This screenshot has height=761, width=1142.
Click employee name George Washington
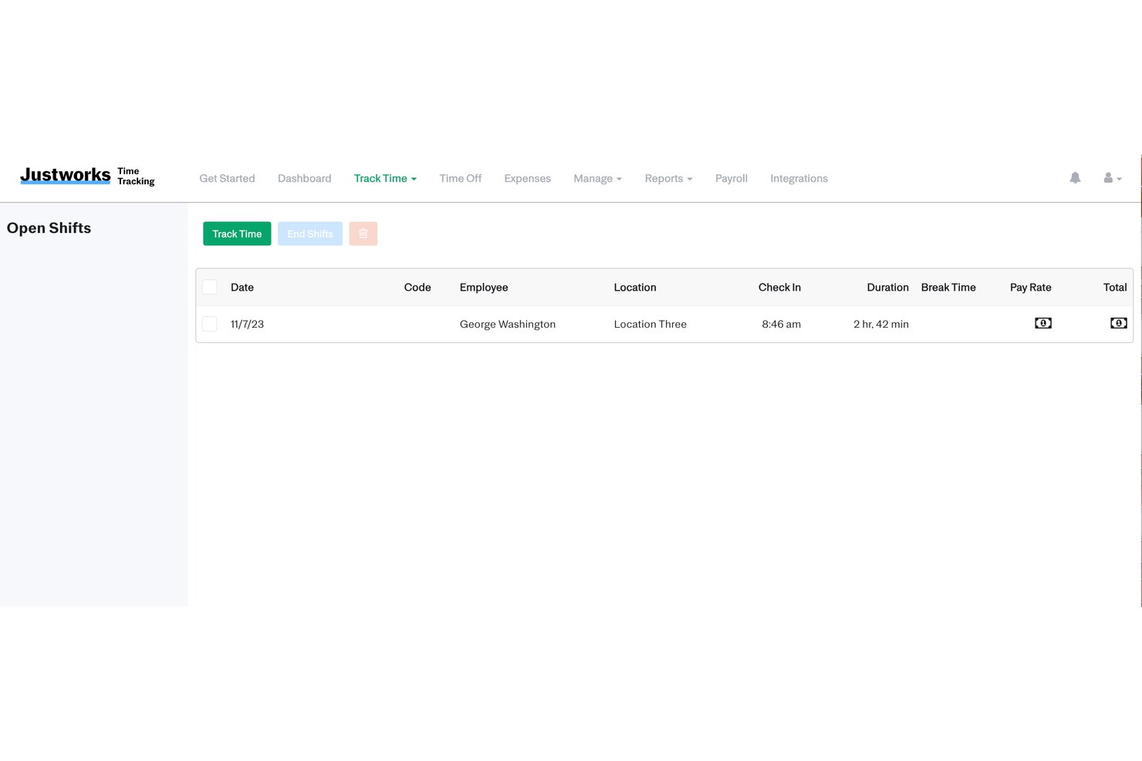click(x=508, y=324)
